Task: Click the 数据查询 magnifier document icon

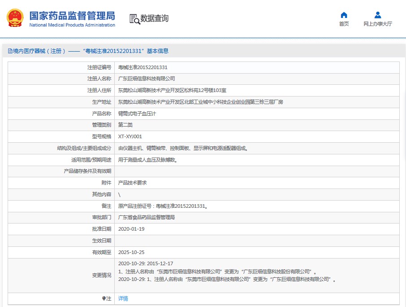Action: tap(134, 19)
